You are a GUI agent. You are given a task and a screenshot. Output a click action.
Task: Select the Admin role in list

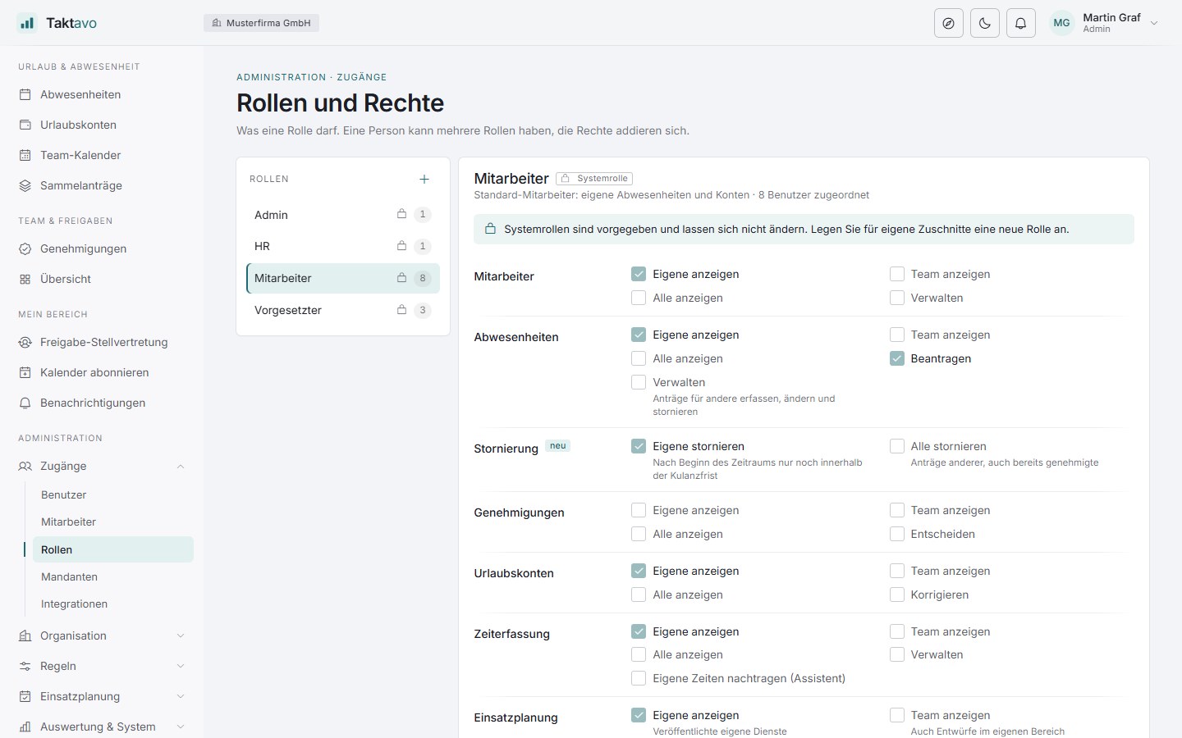tap(343, 215)
